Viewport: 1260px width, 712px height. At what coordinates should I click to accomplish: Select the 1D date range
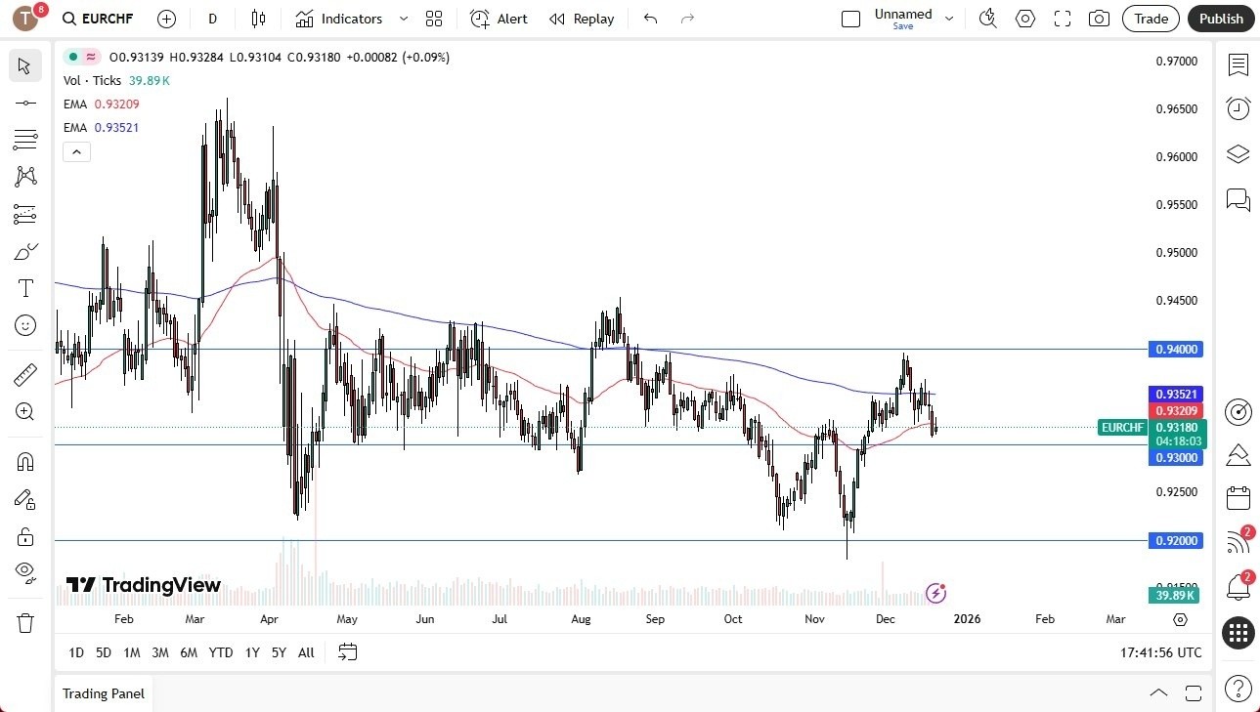pos(76,652)
